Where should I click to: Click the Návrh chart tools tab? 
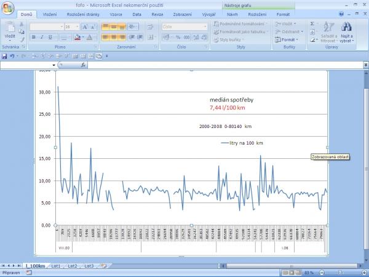tap(232, 14)
